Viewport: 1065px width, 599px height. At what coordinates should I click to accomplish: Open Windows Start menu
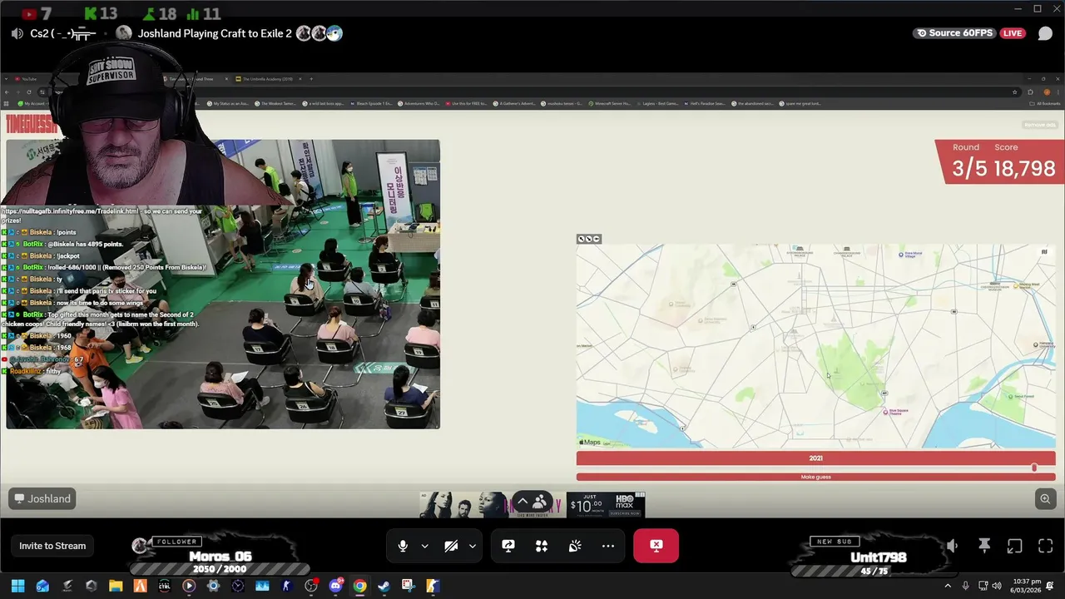click(17, 586)
